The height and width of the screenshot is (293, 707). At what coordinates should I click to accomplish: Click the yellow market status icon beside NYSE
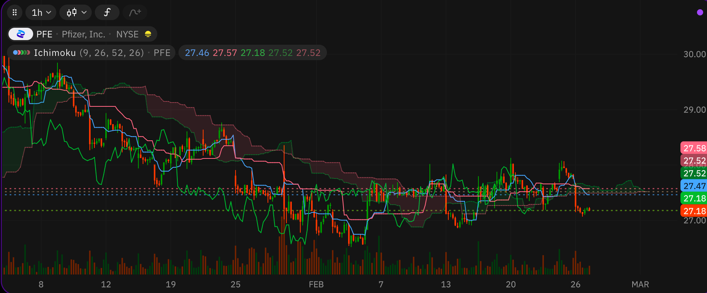(x=148, y=34)
